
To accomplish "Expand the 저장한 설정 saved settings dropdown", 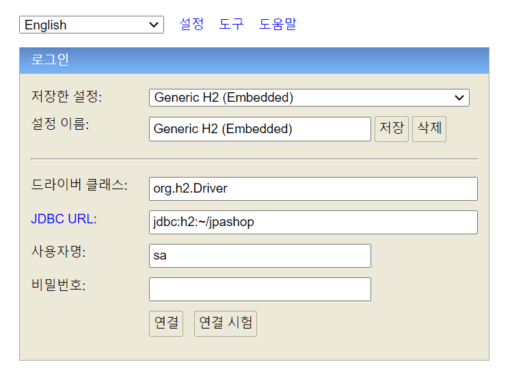I will pos(309,98).
